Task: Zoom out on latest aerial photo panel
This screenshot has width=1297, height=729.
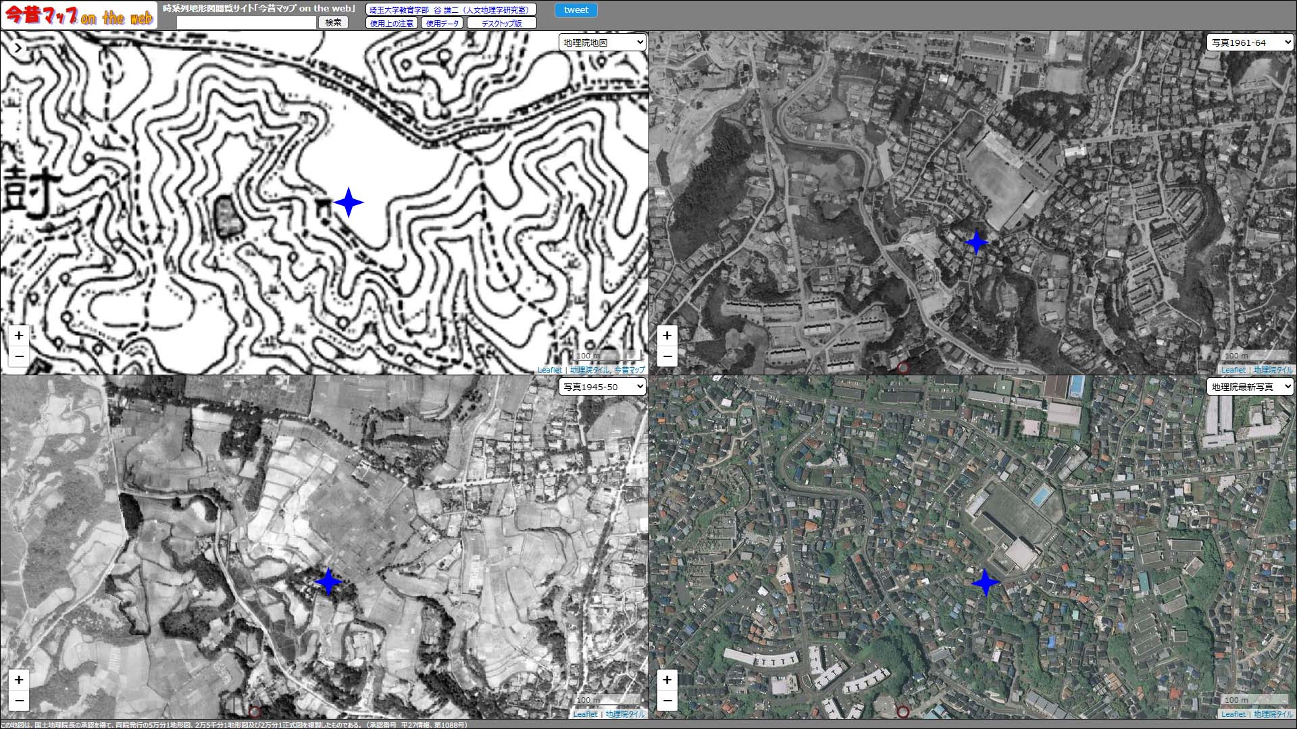Action: pyautogui.click(x=667, y=700)
